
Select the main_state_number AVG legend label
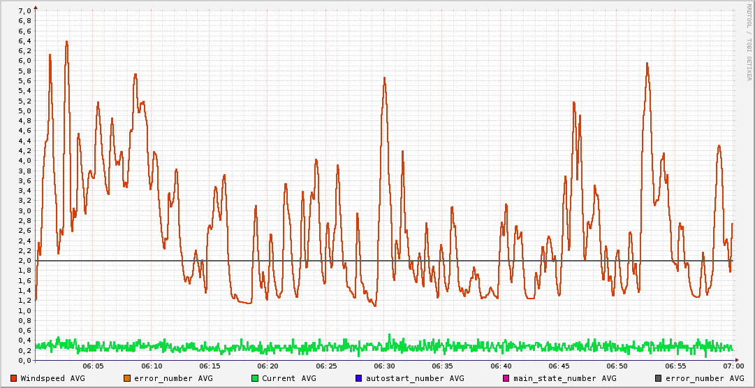tap(564, 378)
